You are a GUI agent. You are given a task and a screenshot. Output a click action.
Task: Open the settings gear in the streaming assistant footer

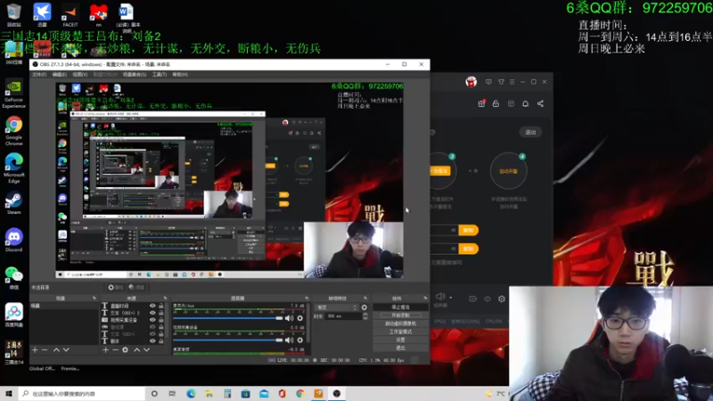pyautogui.click(x=502, y=299)
